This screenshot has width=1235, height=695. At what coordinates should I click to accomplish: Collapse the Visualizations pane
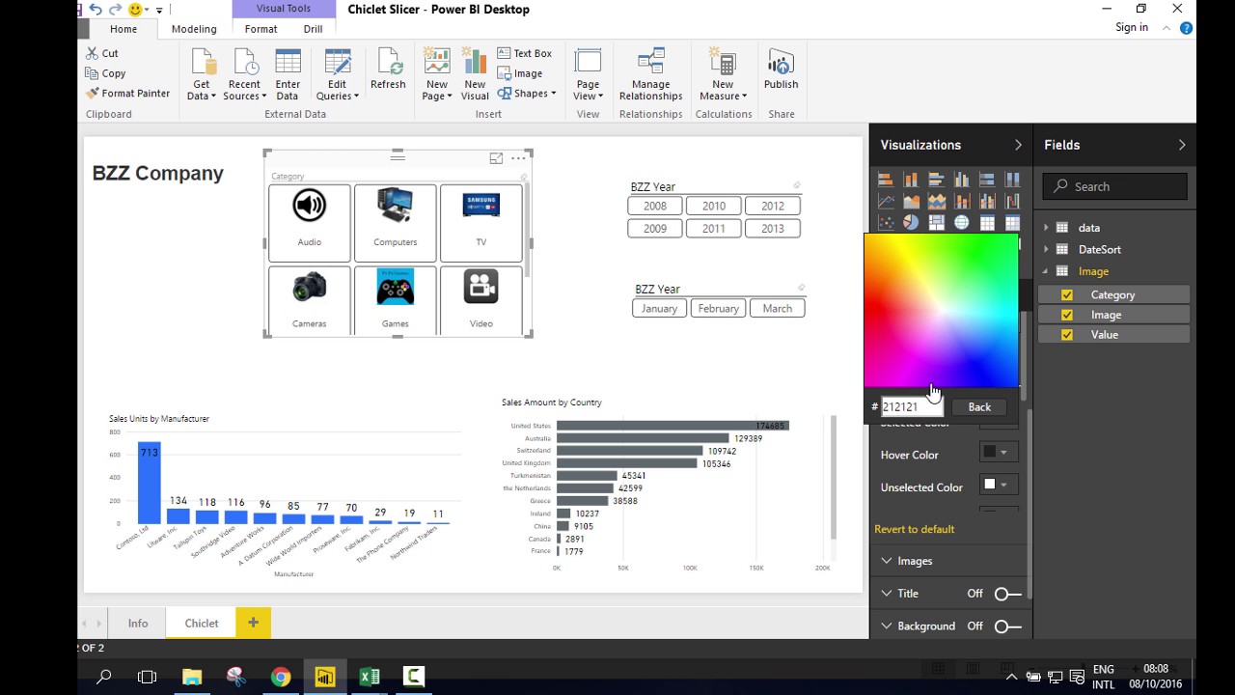1018,145
